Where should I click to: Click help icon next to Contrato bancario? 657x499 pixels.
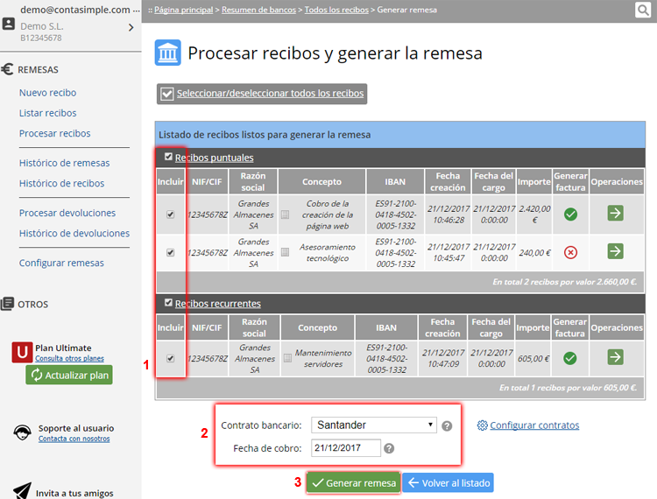click(447, 426)
